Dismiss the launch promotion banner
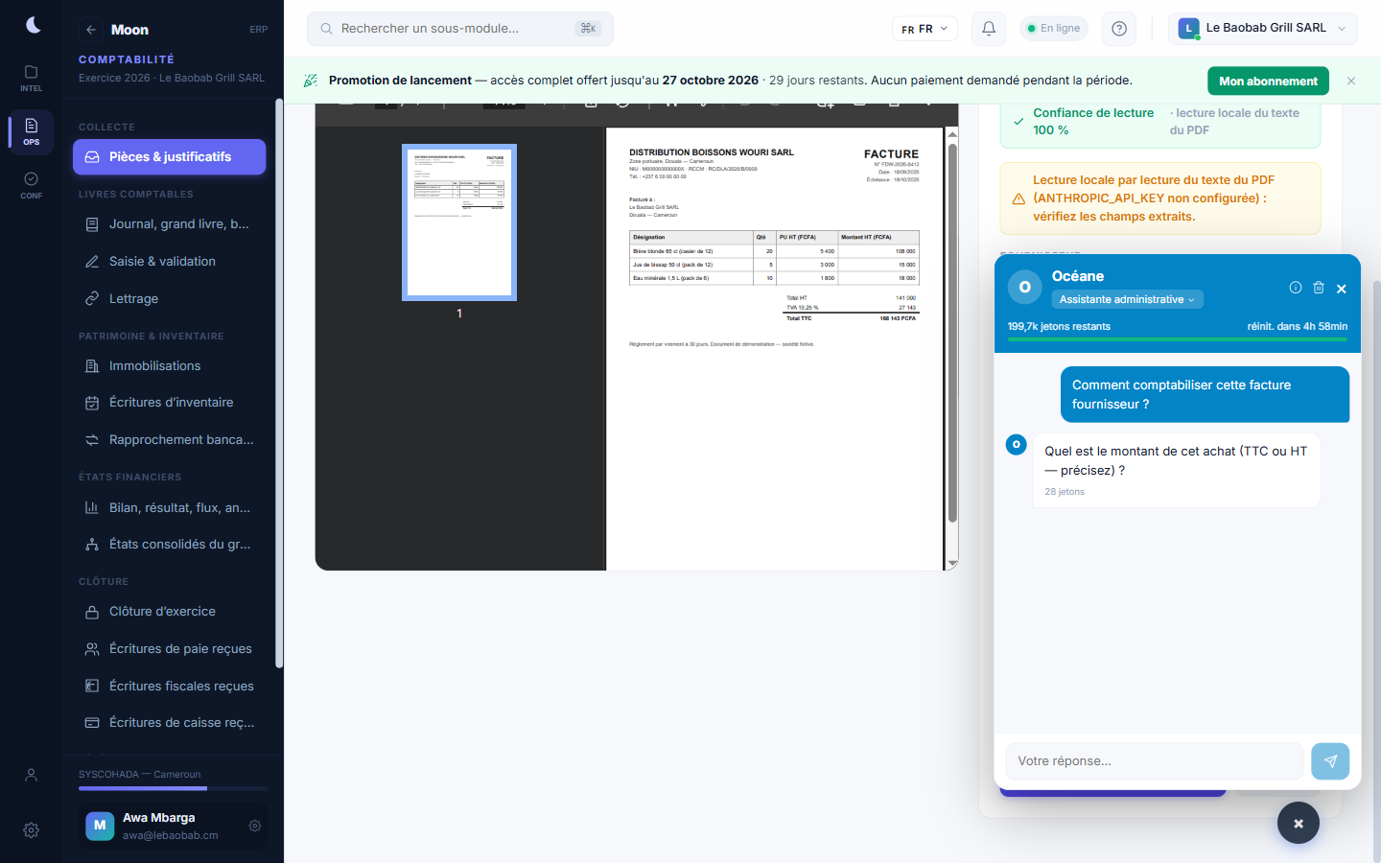The height and width of the screenshot is (863, 1381). pyautogui.click(x=1351, y=82)
